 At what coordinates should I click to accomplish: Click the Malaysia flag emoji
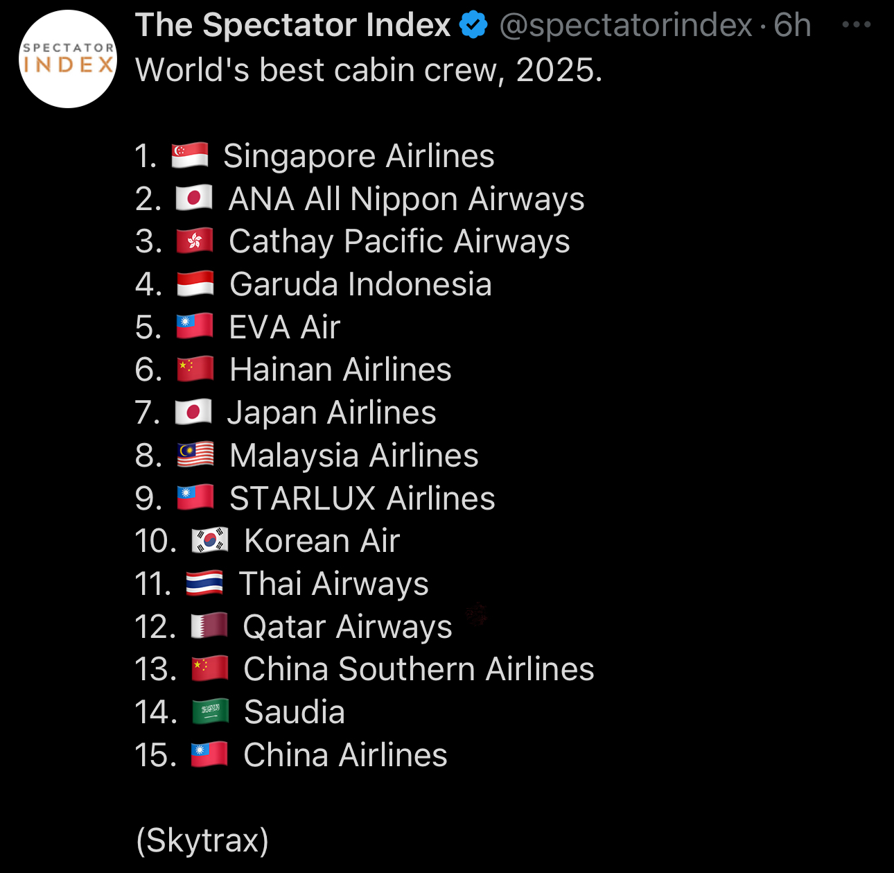pos(195,456)
